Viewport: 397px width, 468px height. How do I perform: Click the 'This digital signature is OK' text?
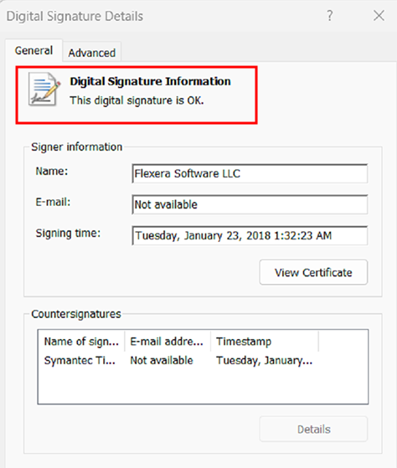pyautogui.click(x=137, y=100)
